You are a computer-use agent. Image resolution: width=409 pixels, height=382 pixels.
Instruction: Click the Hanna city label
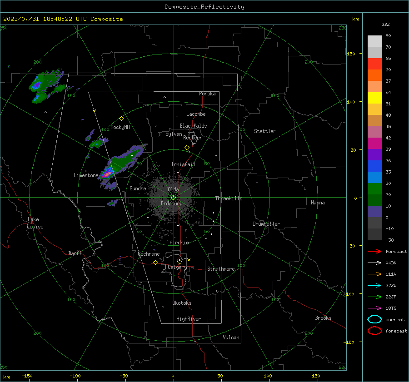point(318,203)
